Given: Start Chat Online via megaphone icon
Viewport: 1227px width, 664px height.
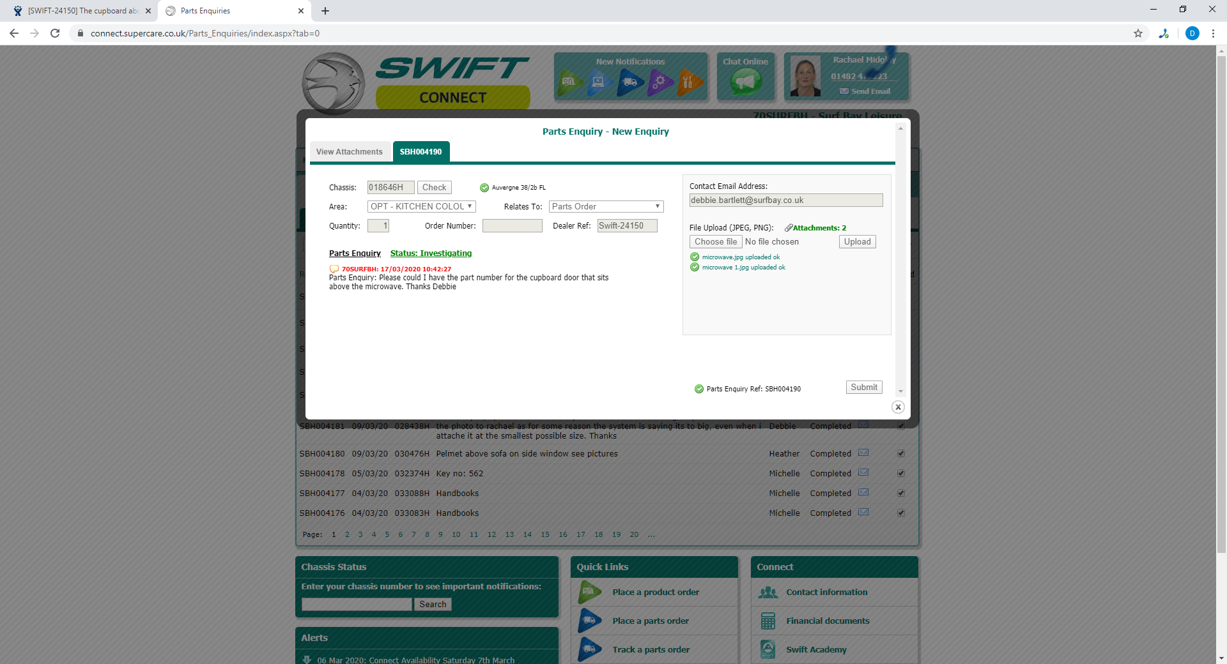Looking at the screenshot, I should tap(746, 82).
